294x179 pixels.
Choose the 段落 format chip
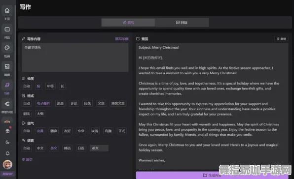[87, 103]
